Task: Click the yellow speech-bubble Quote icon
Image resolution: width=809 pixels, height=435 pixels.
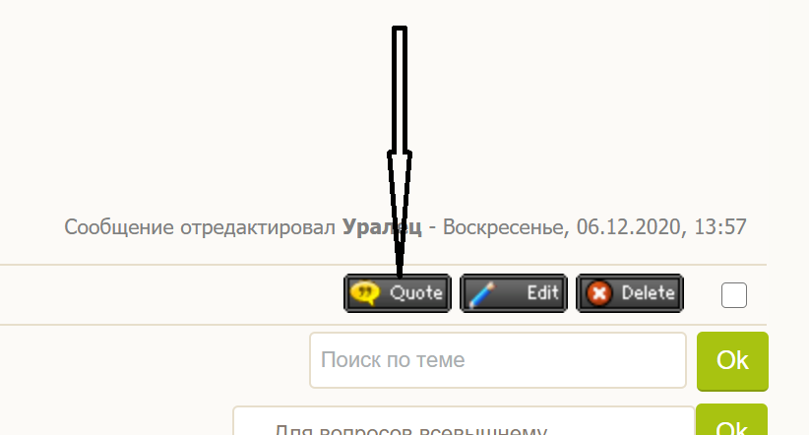Action: pos(365,293)
